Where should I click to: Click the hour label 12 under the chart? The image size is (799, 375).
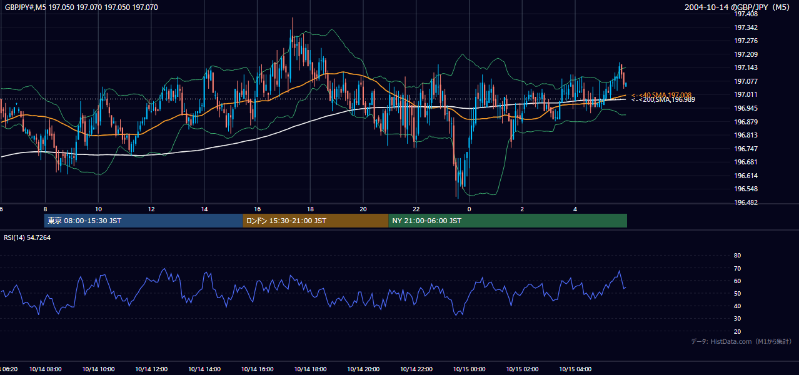[151, 209]
